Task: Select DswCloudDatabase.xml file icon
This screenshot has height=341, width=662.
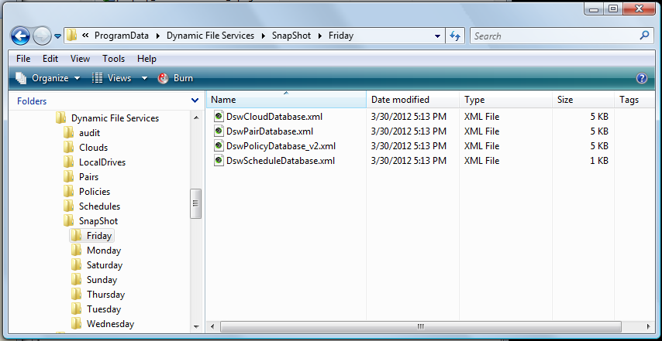Action: coord(219,116)
